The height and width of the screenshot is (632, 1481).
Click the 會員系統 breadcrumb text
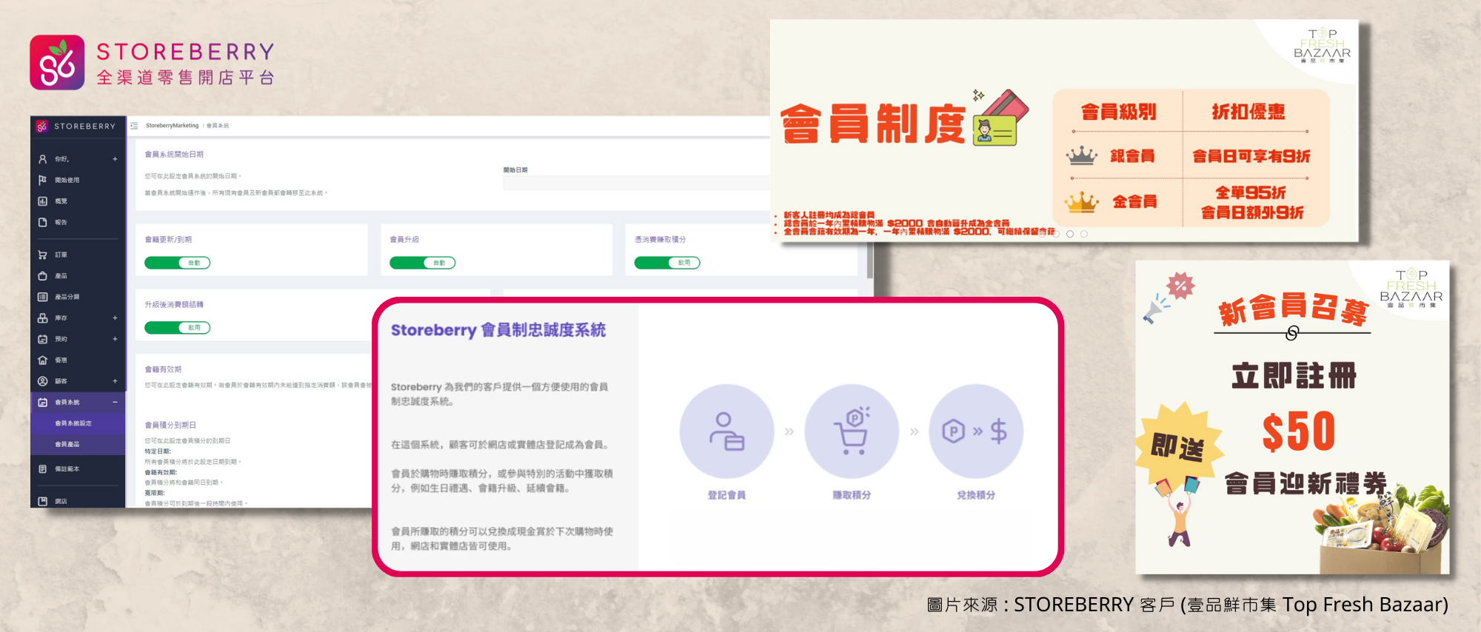(218, 126)
